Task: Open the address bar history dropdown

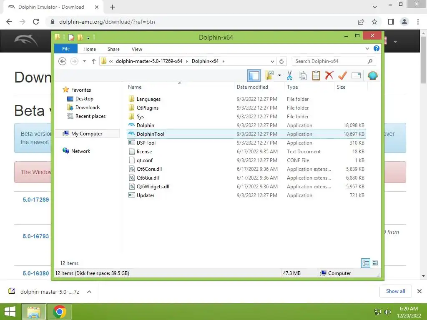Action: click(x=272, y=61)
